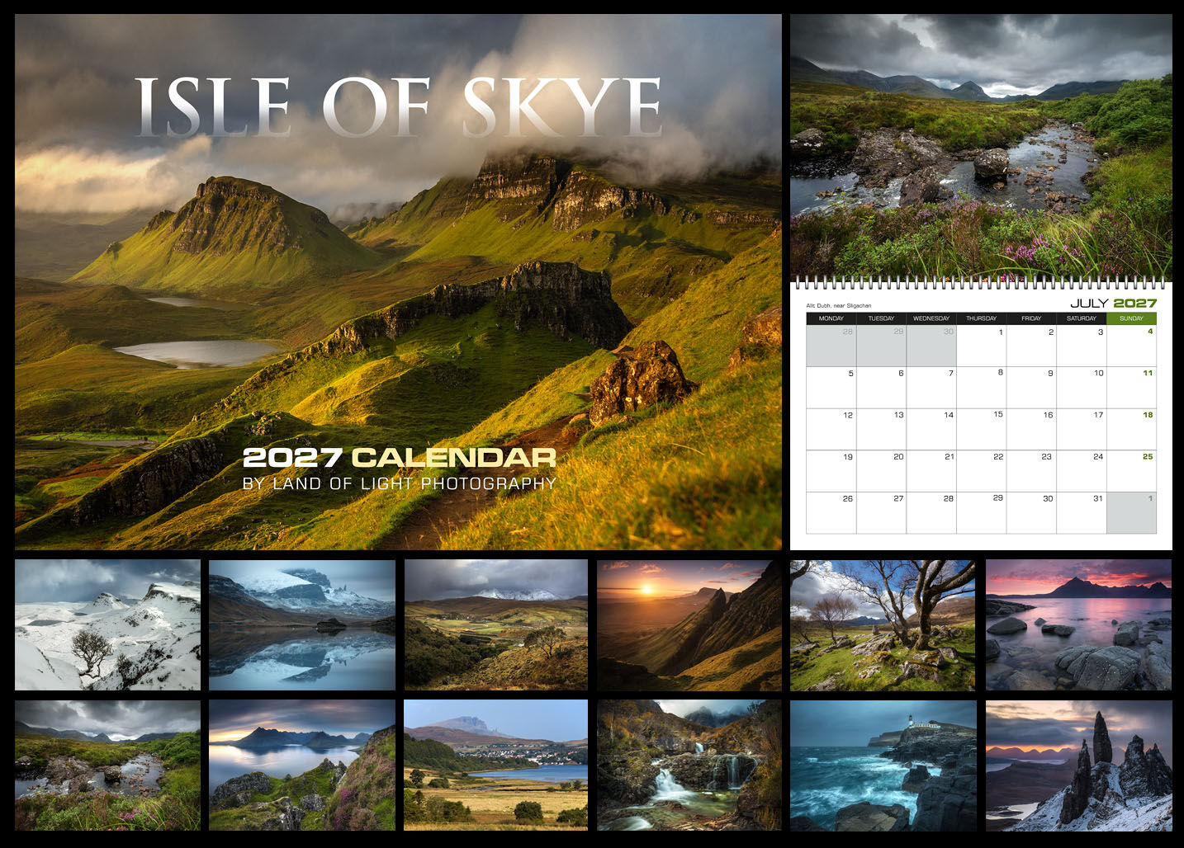Click the TUESDAY column header
The image size is (1184, 848).
[x=881, y=318]
